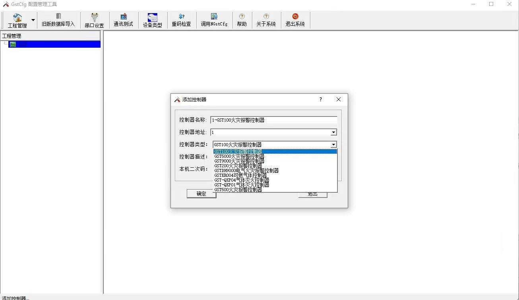
Task: Open 串口设置 serial port settings
Action: 94,20
